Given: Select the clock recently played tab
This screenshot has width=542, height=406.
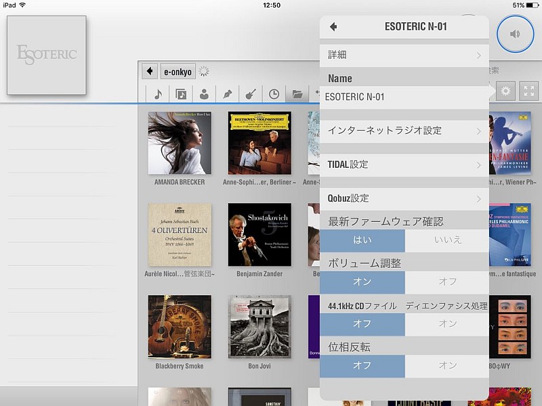Looking at the screenshot, I should click(274, 94).
